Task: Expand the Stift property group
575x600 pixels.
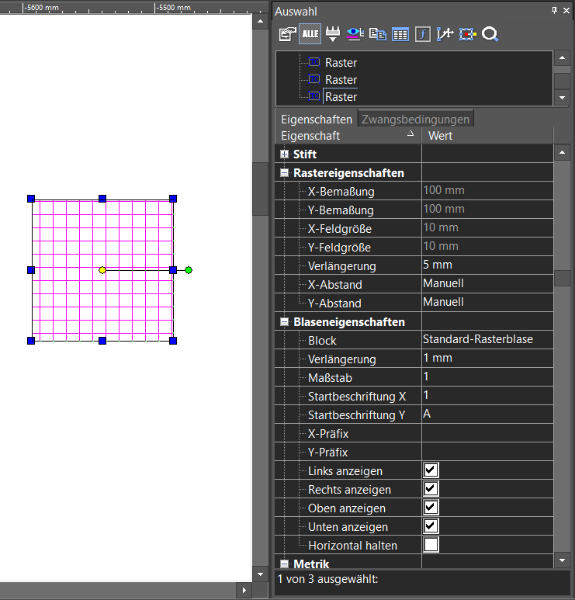Action: point(284,154)
